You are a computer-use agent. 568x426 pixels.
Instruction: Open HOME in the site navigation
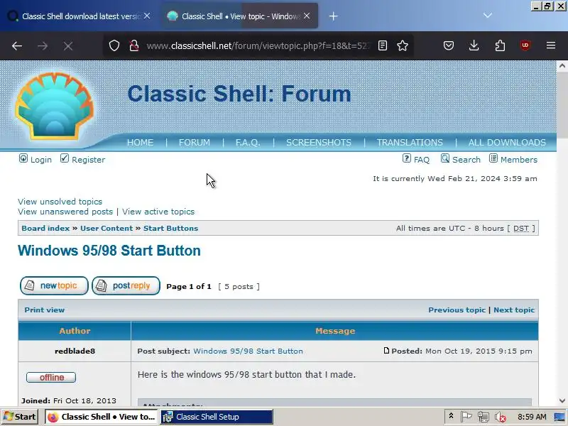[x=140, y=143]
